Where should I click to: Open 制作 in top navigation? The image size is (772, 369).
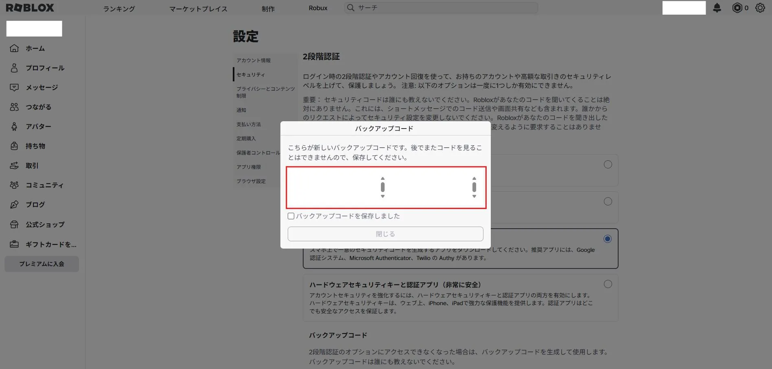pos(268,8)
